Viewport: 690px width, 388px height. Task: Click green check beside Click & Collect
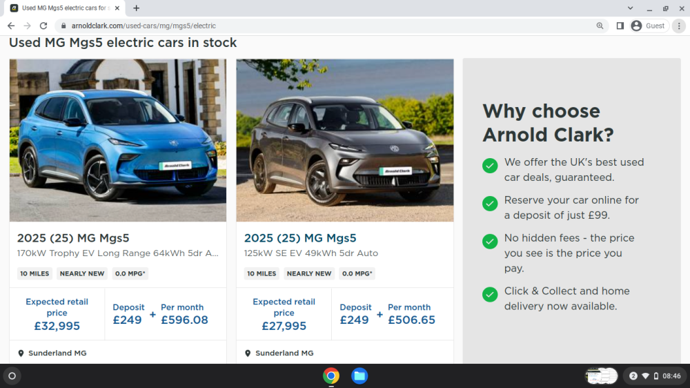490,294
